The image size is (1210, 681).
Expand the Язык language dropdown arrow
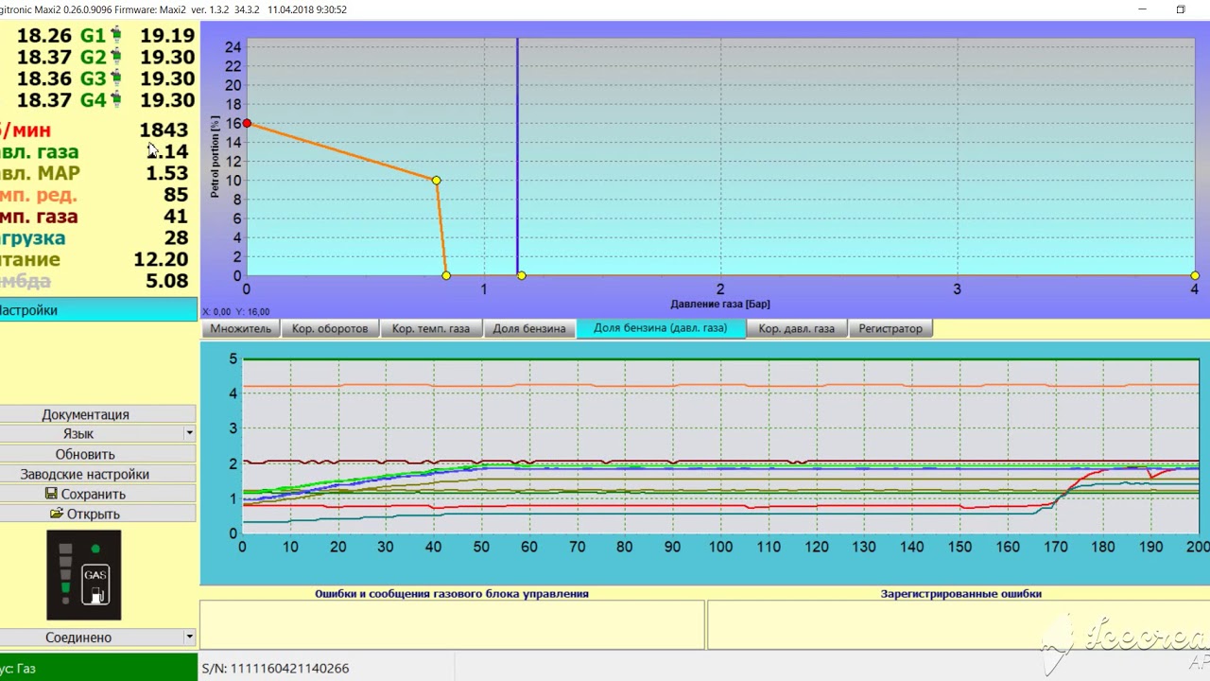189,433
